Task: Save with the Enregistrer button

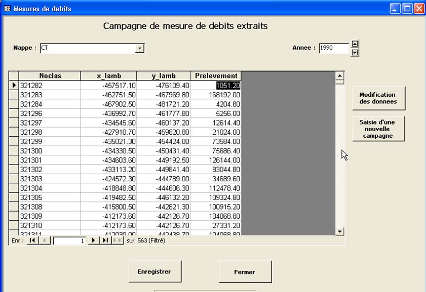Action: [154, 272]
